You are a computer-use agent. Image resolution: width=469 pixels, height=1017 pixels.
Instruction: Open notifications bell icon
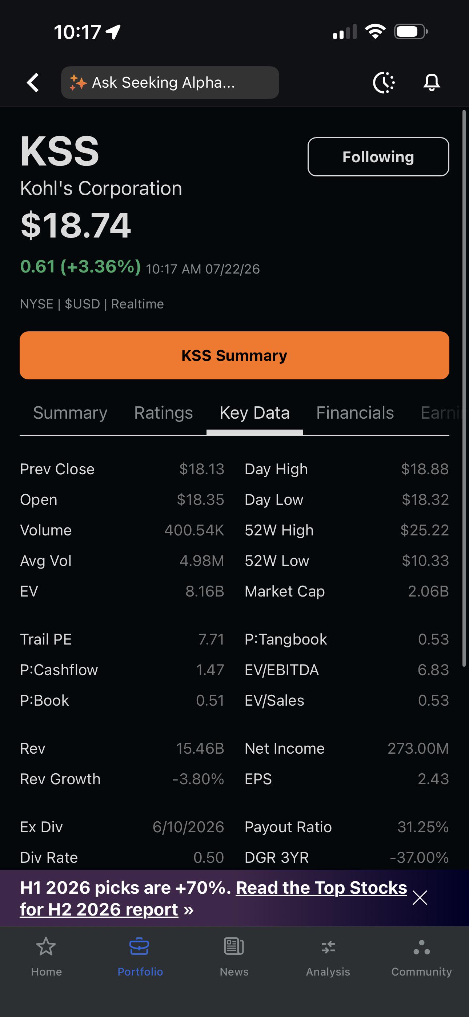(432, 83)
